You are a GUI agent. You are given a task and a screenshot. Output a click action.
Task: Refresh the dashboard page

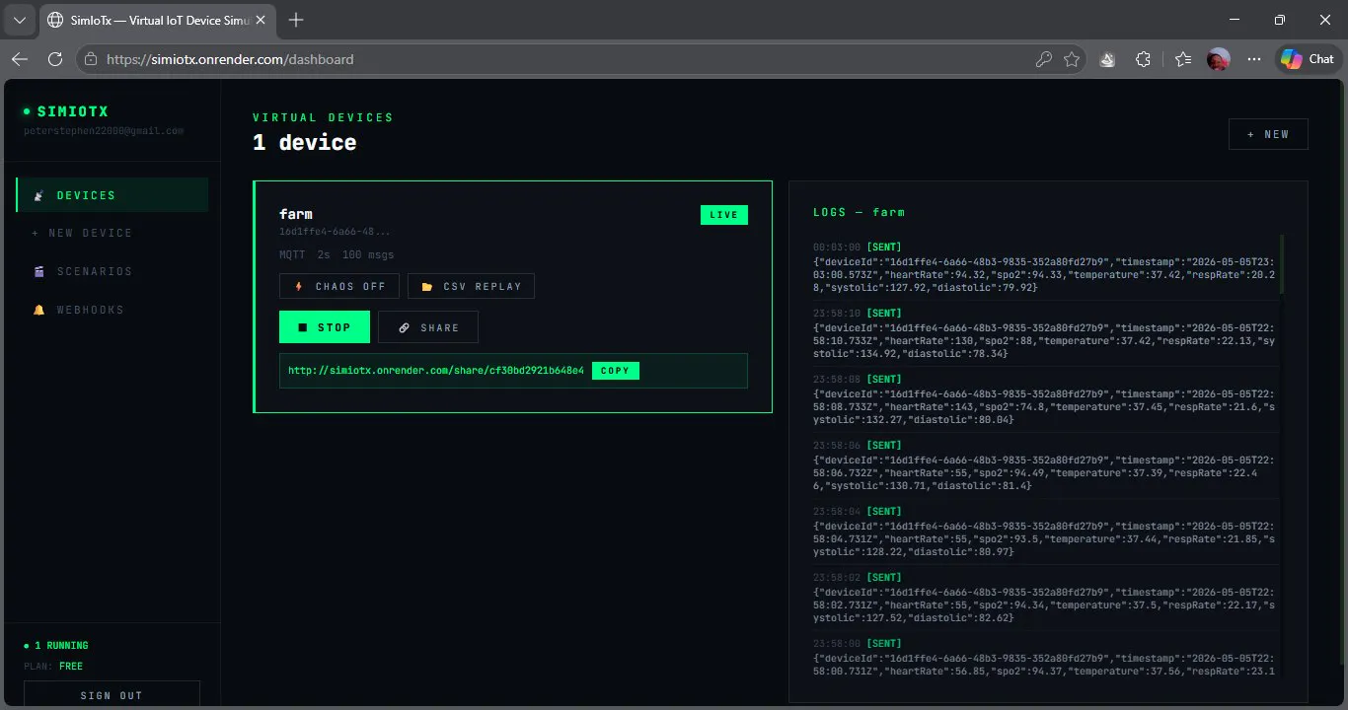pos(55,59)
